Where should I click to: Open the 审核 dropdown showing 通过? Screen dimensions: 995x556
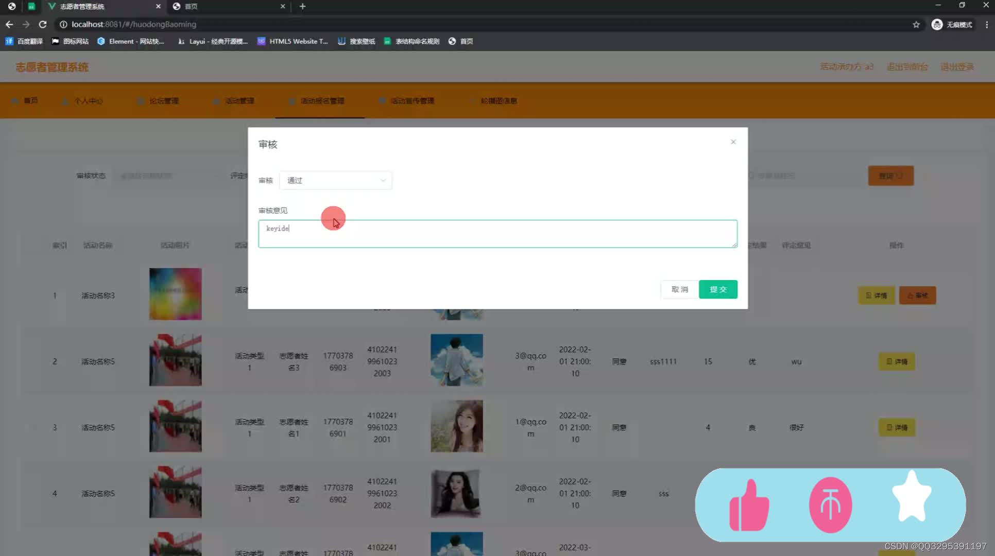point(336,180)
